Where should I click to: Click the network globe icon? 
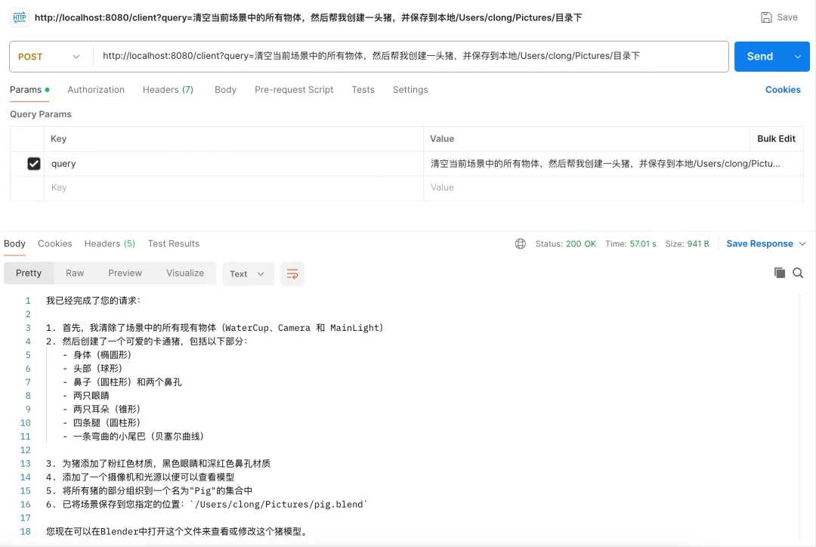point(521,243)
